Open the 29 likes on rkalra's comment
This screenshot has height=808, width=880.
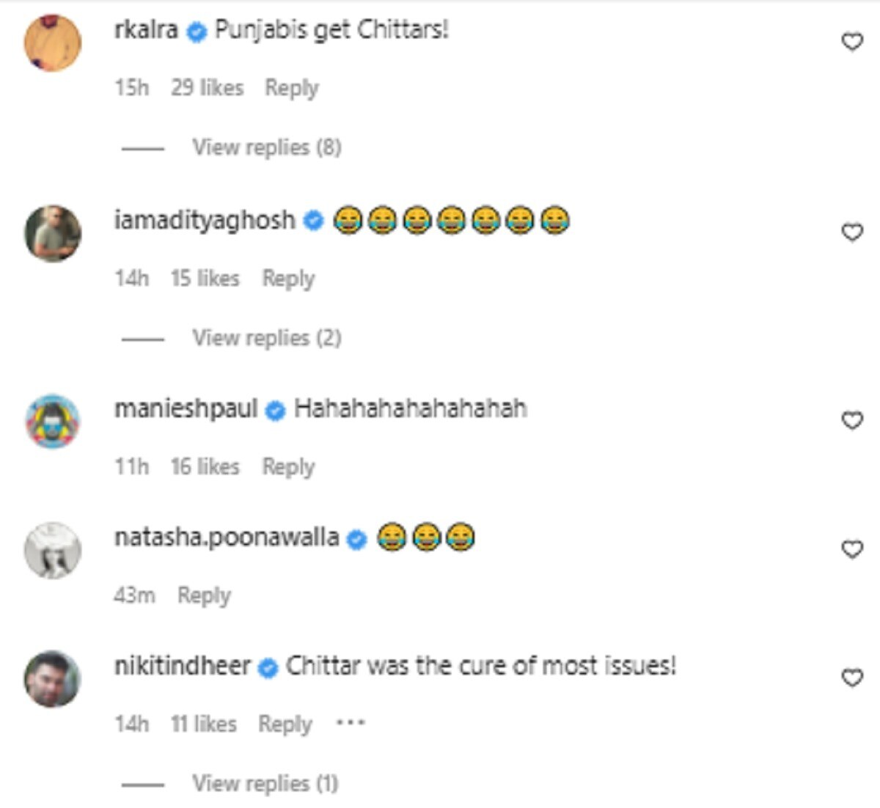(x=208, y=87)
